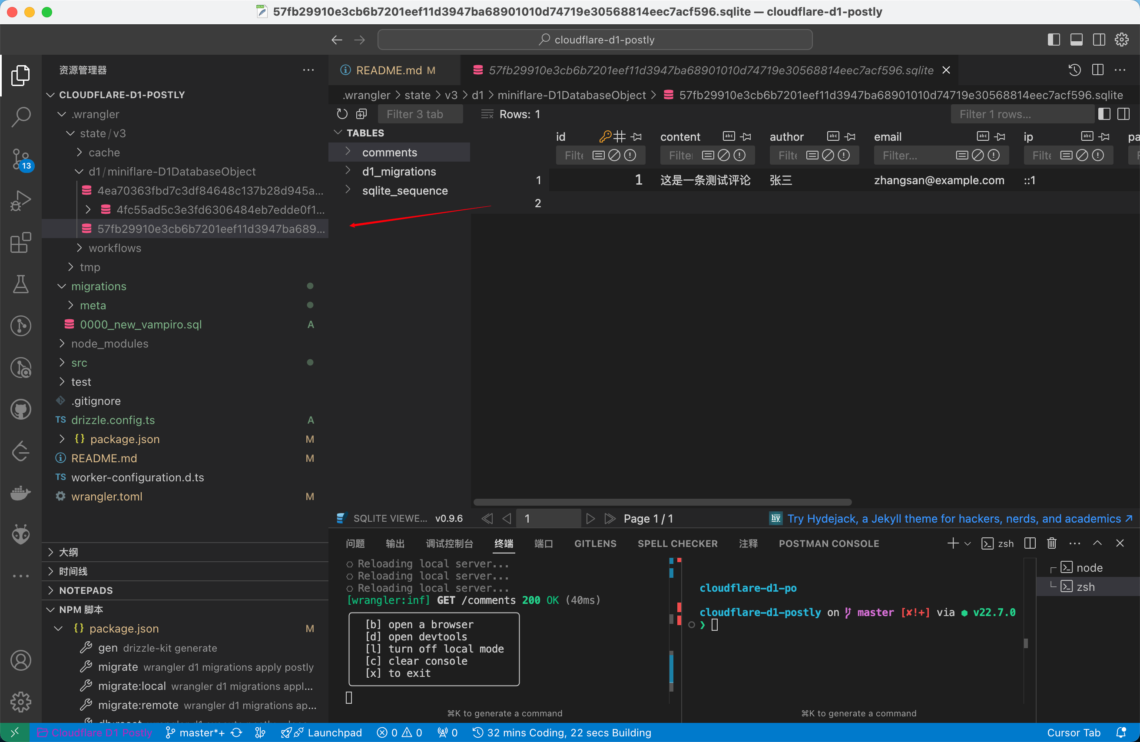Open the Docker view in activity bar

[x=20, y=493]
